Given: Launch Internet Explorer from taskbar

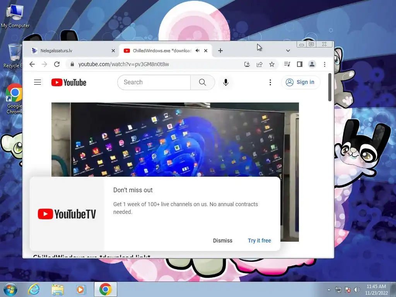Looking at the screenshot, I should [x=34, y=289].
